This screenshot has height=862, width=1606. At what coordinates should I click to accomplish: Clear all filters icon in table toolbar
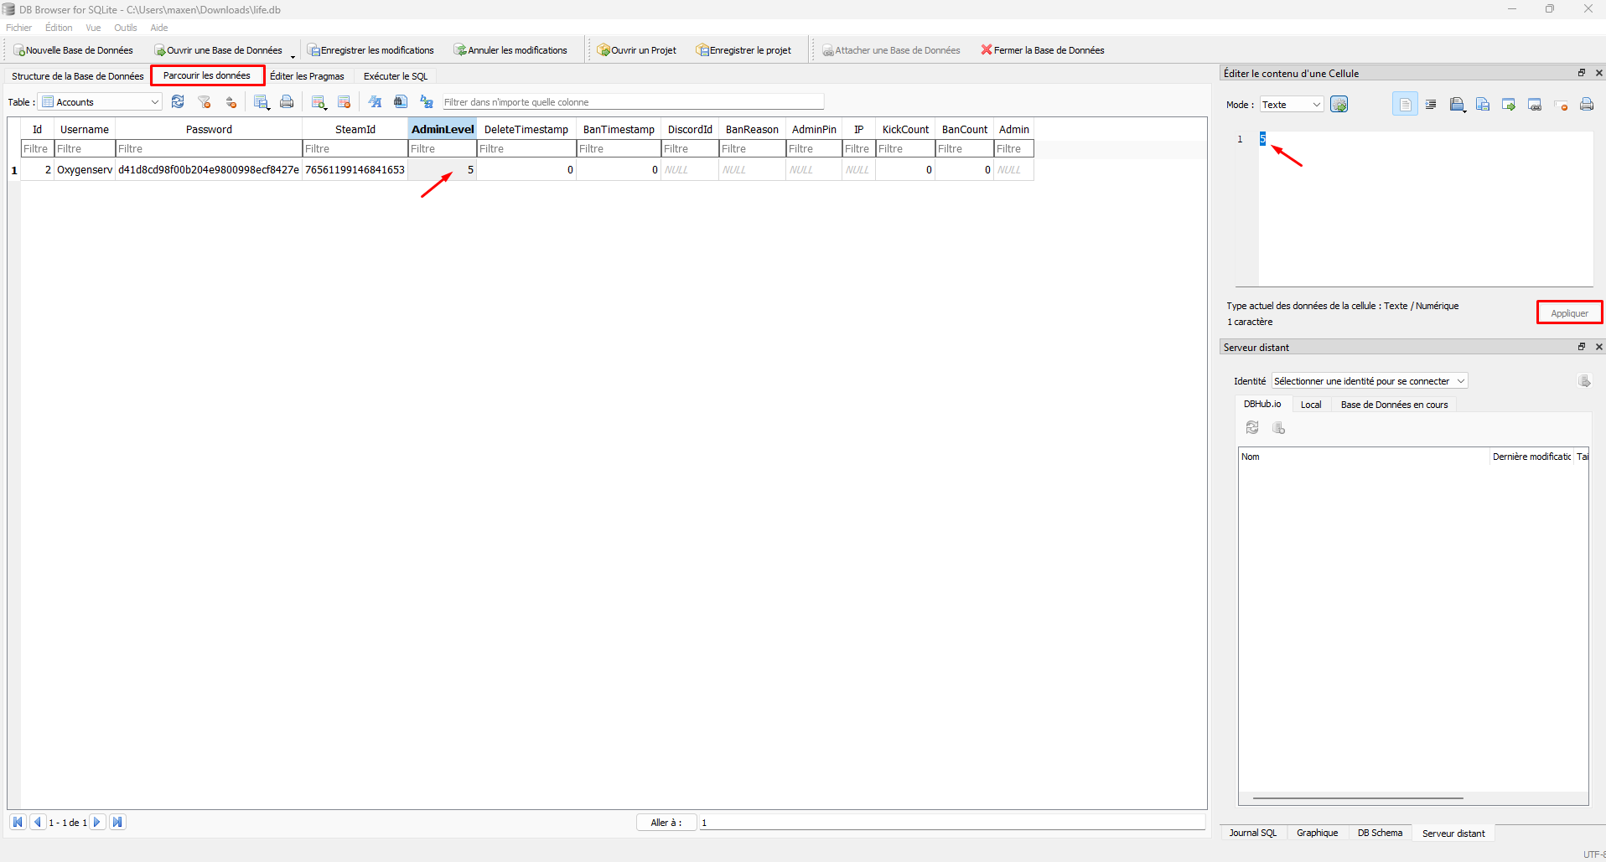[x=205, y=102]
